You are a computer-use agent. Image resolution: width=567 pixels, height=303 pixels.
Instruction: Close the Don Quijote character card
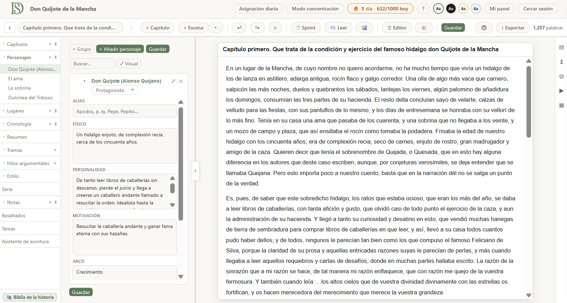coord(181,81)
